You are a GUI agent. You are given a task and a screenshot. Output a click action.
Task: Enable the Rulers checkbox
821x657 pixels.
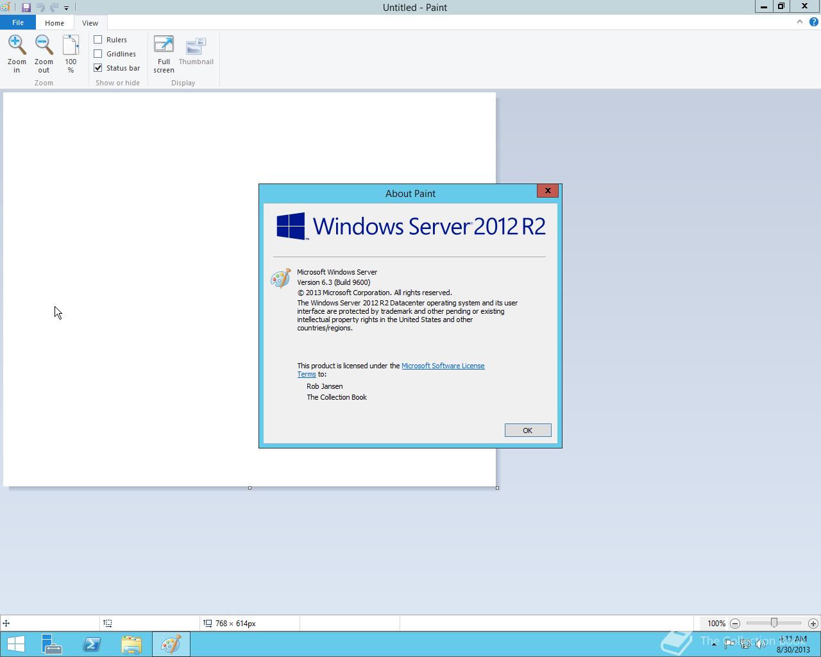click(98, 40)
